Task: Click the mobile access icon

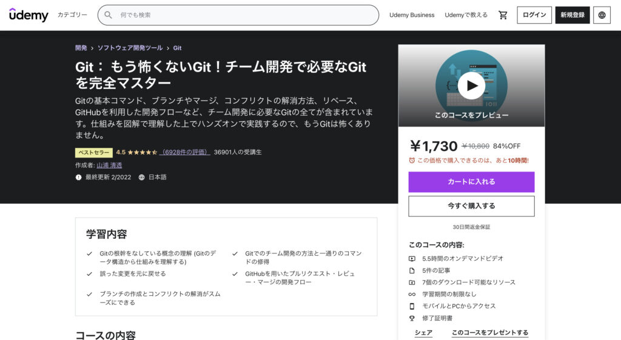Action: click(412, 306)
